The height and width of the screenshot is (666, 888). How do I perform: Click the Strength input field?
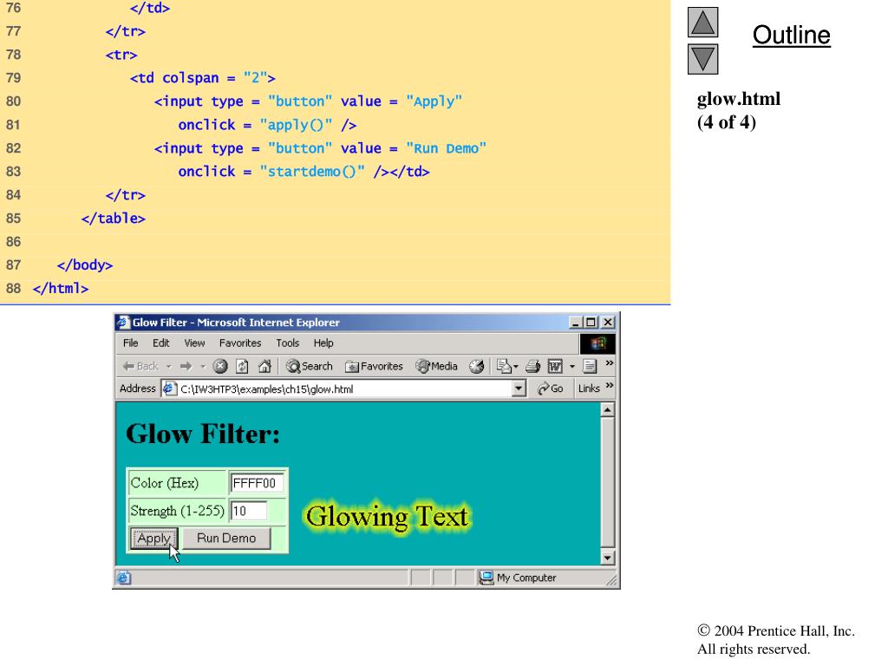click(249, 511)
